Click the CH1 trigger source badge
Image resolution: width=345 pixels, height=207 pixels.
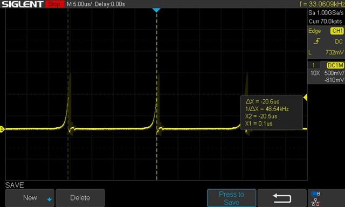pyautogui.click(x=337, y=31)
